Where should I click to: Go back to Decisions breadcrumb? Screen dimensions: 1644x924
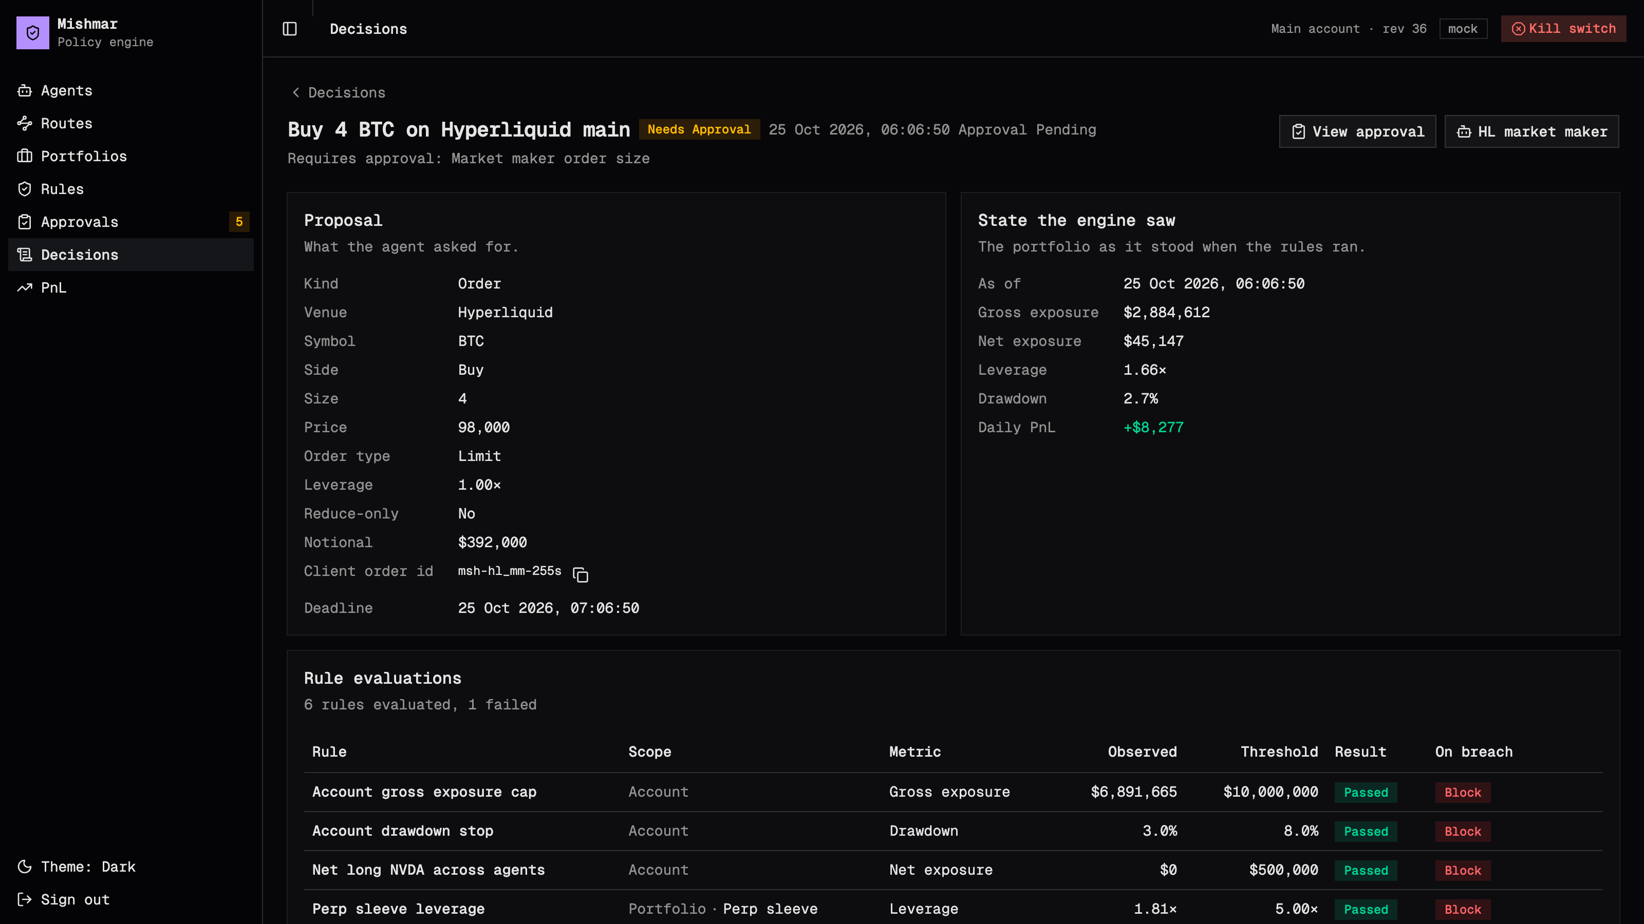click(338, 92)
